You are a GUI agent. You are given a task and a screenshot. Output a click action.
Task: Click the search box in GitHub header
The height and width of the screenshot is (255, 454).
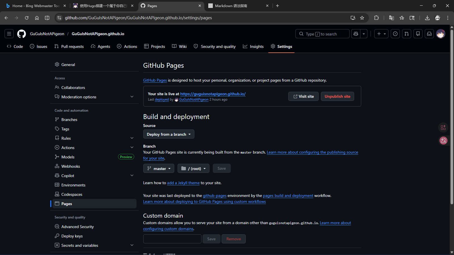322,34
